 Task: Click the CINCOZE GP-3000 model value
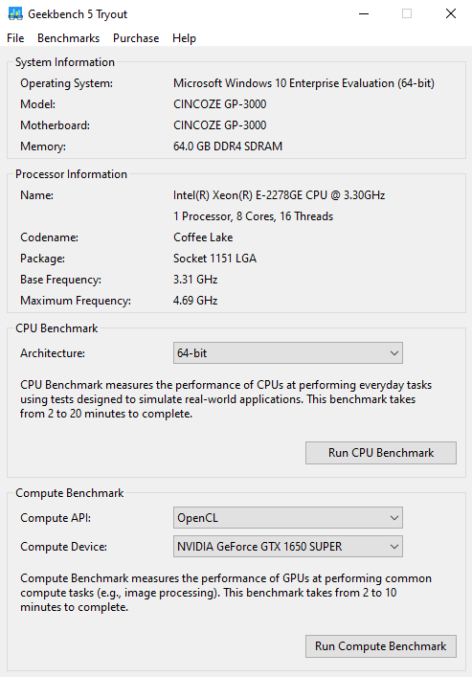(220, 104)
